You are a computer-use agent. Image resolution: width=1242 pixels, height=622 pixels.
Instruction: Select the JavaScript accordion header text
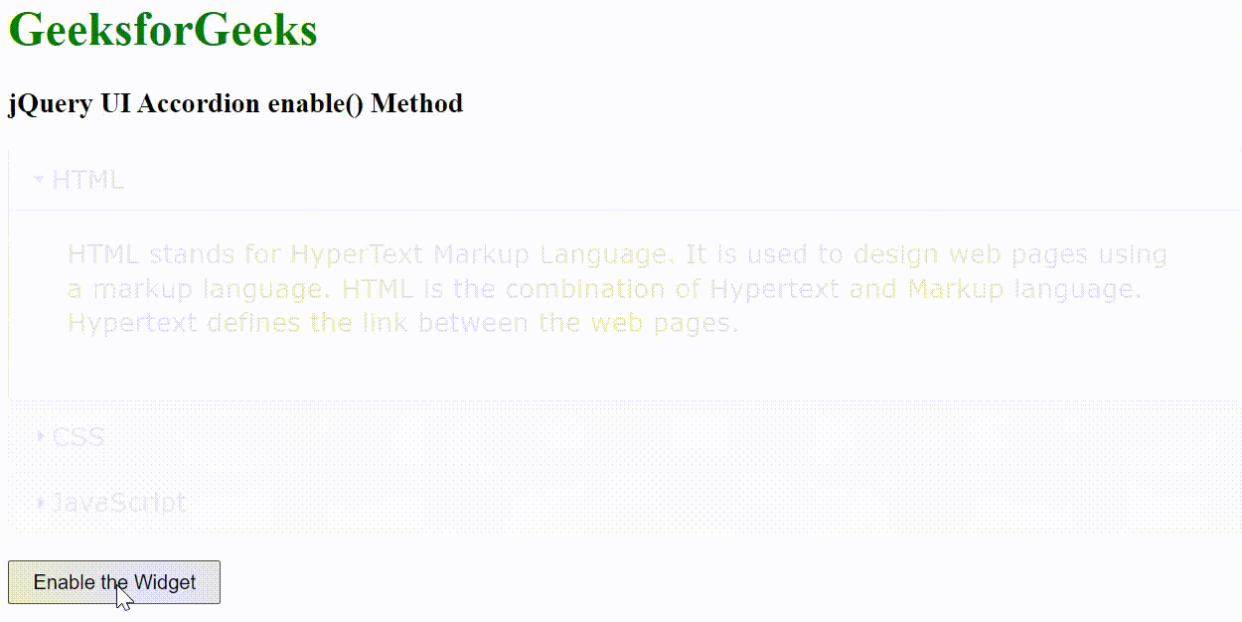119,503
